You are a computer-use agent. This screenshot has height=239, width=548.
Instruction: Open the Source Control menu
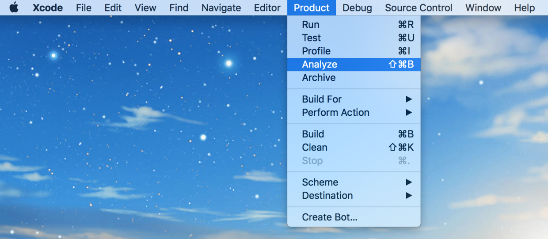coord(419,8)
